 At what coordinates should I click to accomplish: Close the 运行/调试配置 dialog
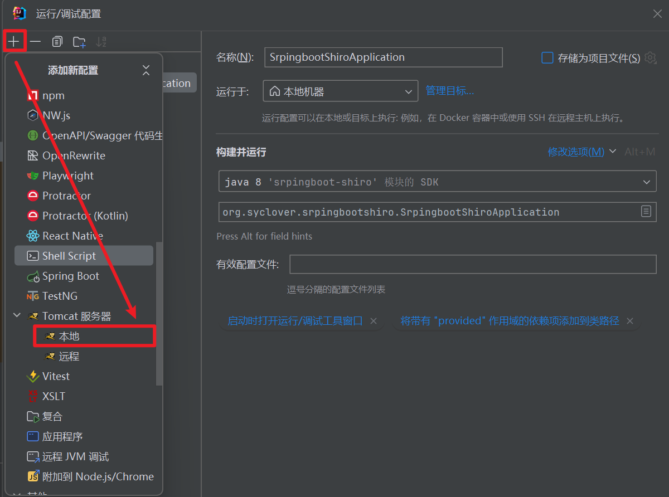(x=658, y=14)
